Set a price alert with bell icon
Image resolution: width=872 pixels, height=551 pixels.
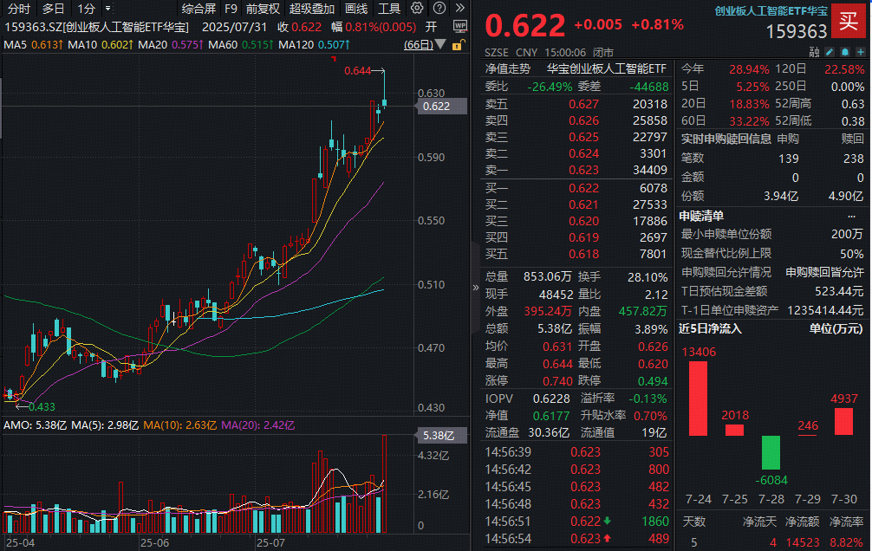click(845, 52)
